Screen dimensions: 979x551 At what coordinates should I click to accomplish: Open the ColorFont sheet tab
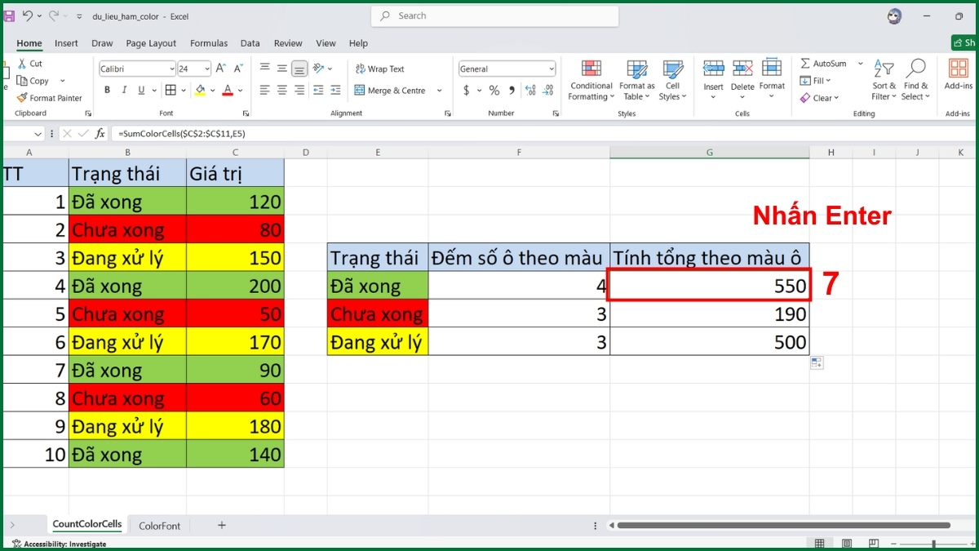click(160, 526)
